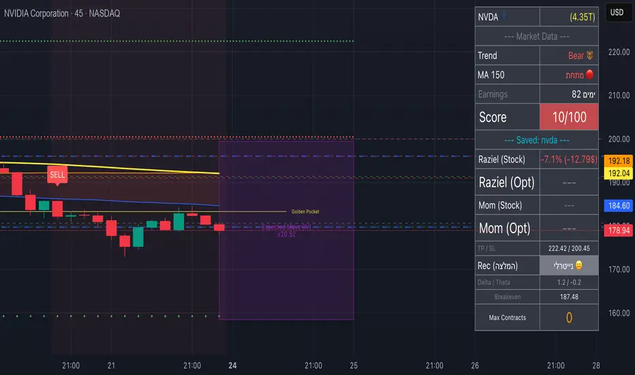Click the Delta / Theta value 1.2 / -0.2
Viewport: 635px width, 375px height.
(569, 282)
